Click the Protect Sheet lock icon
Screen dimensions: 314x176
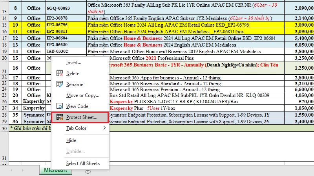(60, 117)
